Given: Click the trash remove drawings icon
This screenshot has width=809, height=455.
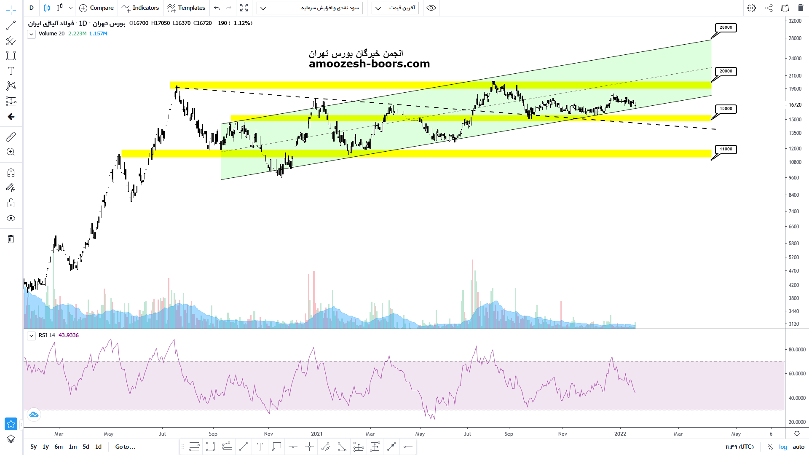Looking at the screenshot, I should (x=11, y=239).
